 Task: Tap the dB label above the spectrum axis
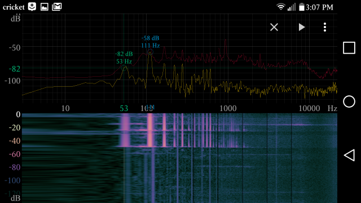(15, 19)
